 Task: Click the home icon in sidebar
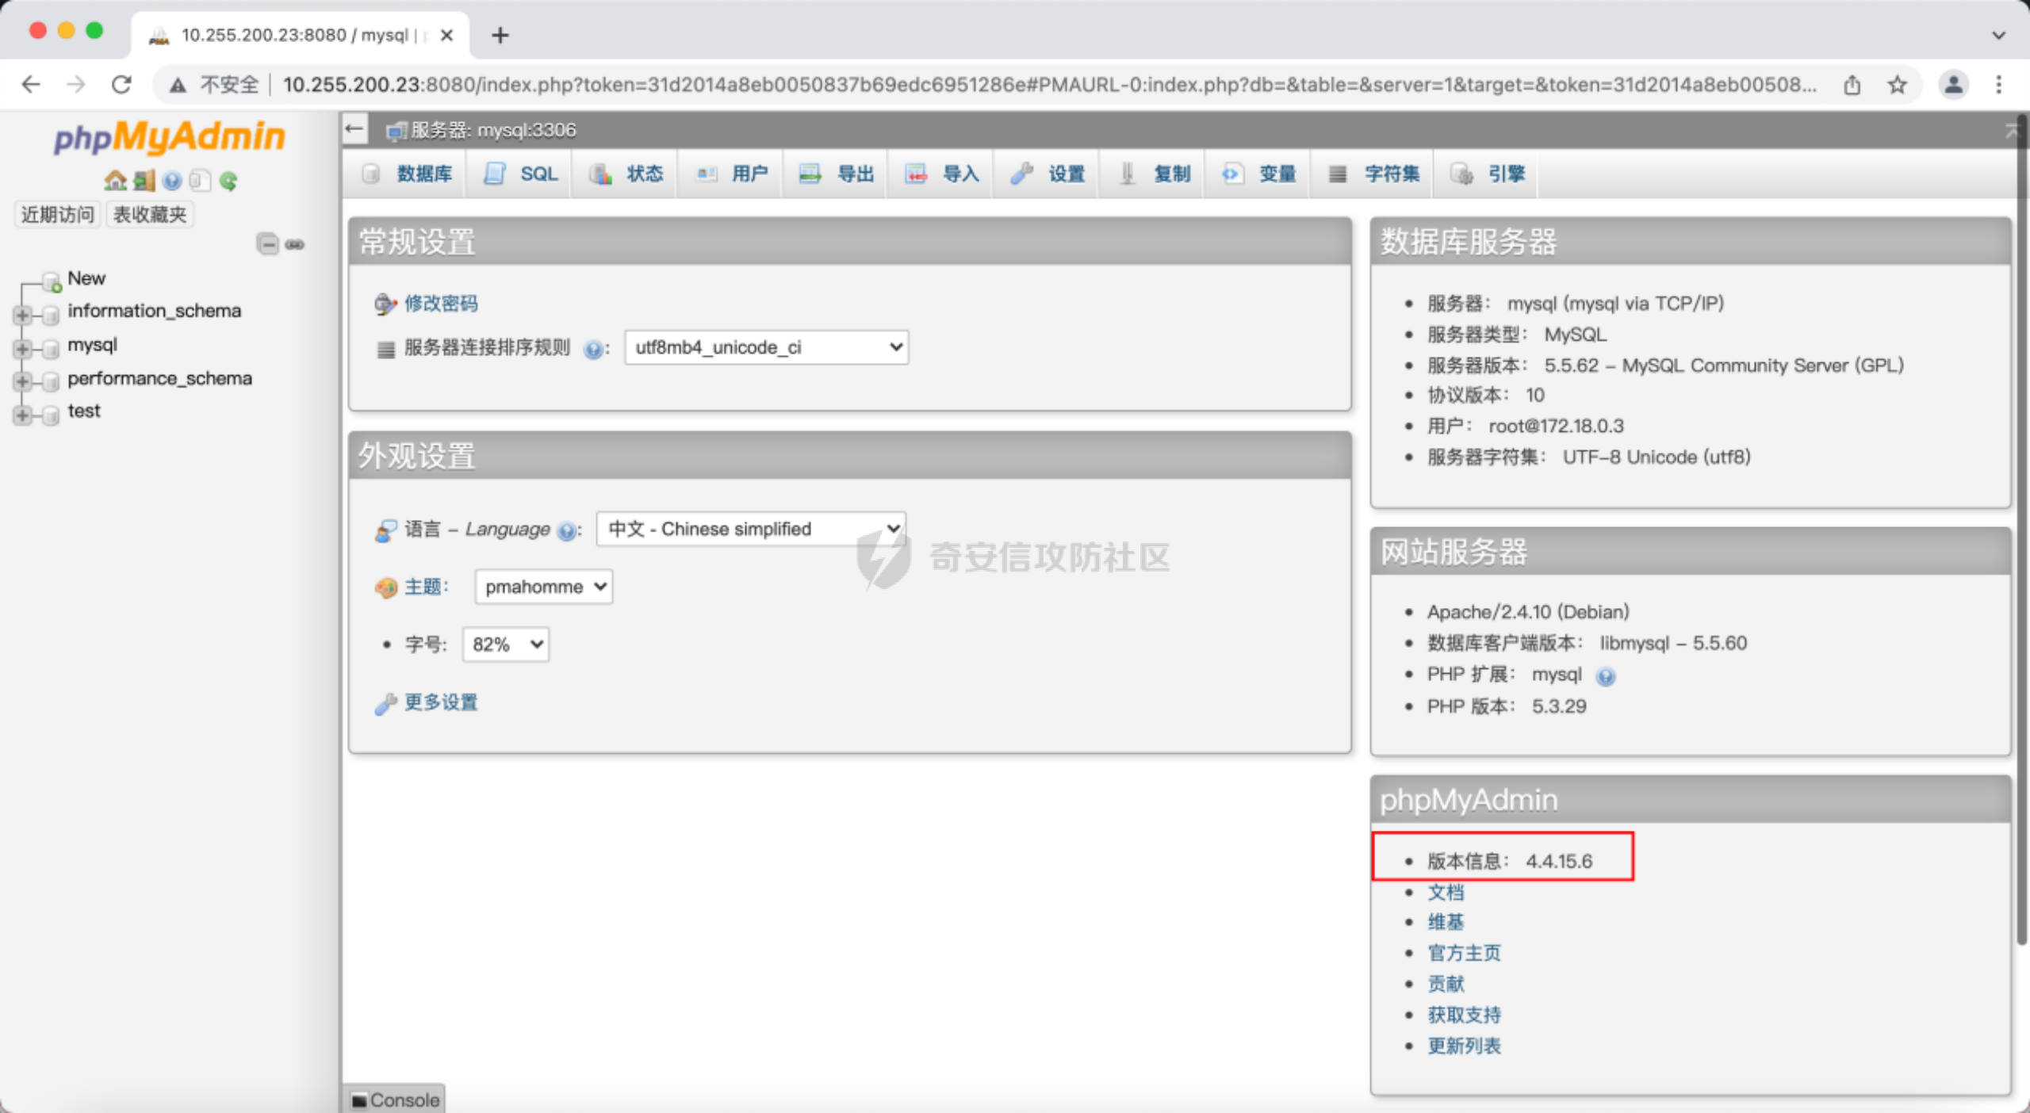115,181
